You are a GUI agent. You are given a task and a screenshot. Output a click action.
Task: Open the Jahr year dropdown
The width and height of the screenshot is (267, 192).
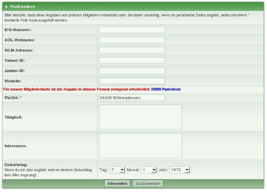[x=179, y=170]
